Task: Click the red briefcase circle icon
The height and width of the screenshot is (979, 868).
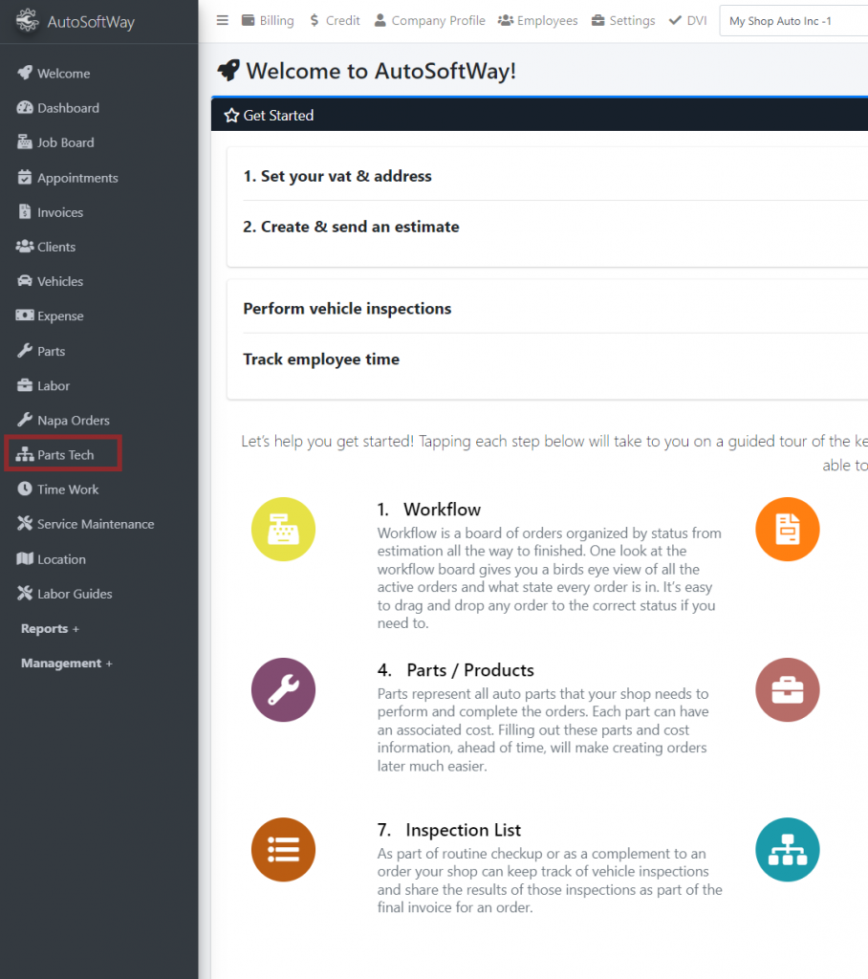Action: pos(788,690)
